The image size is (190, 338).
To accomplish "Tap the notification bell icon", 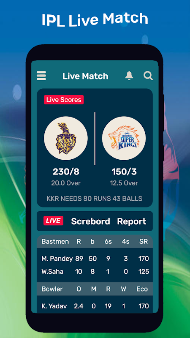I will click(129, 76).
